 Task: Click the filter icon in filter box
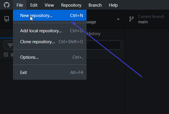[x=10, y=45]
